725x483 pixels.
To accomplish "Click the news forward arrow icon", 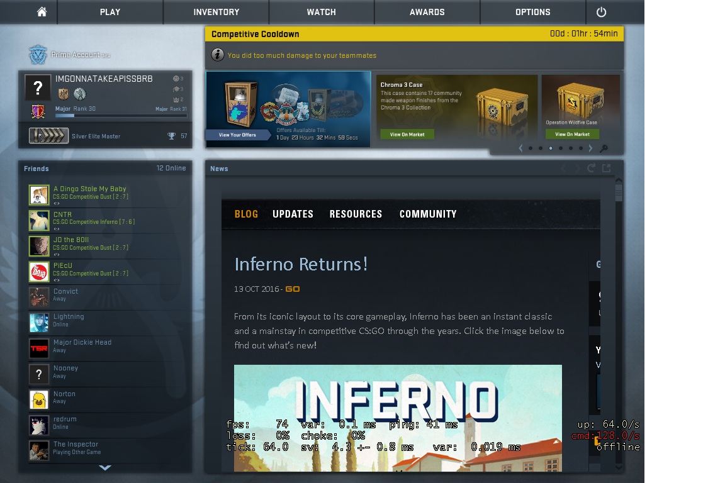I will pos(577,169).
